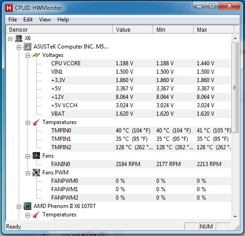Collapse the X6 root node

10,39
